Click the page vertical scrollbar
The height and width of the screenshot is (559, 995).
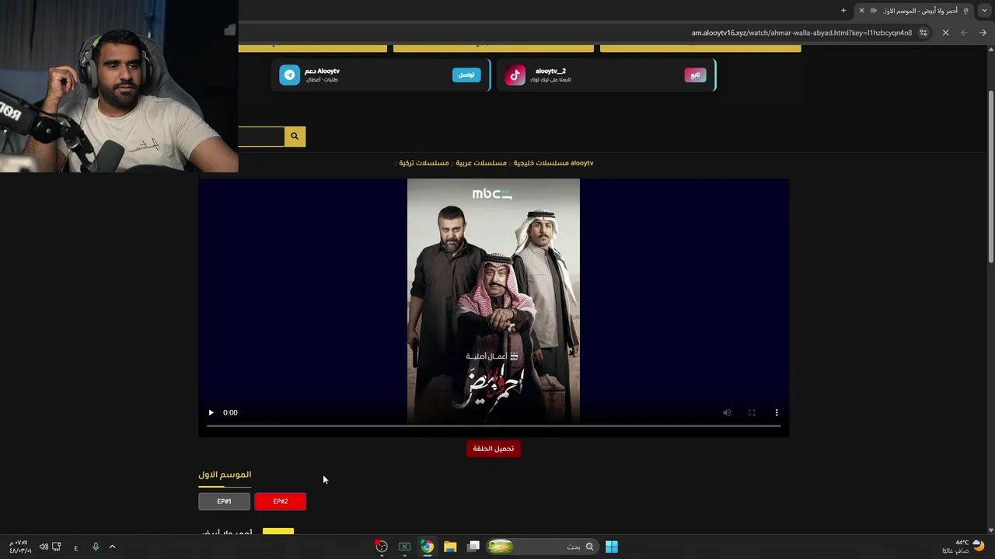click(x=990, y=177)
